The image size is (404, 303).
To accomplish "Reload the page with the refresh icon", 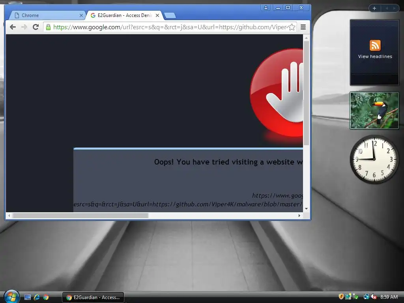I will 36,27.
